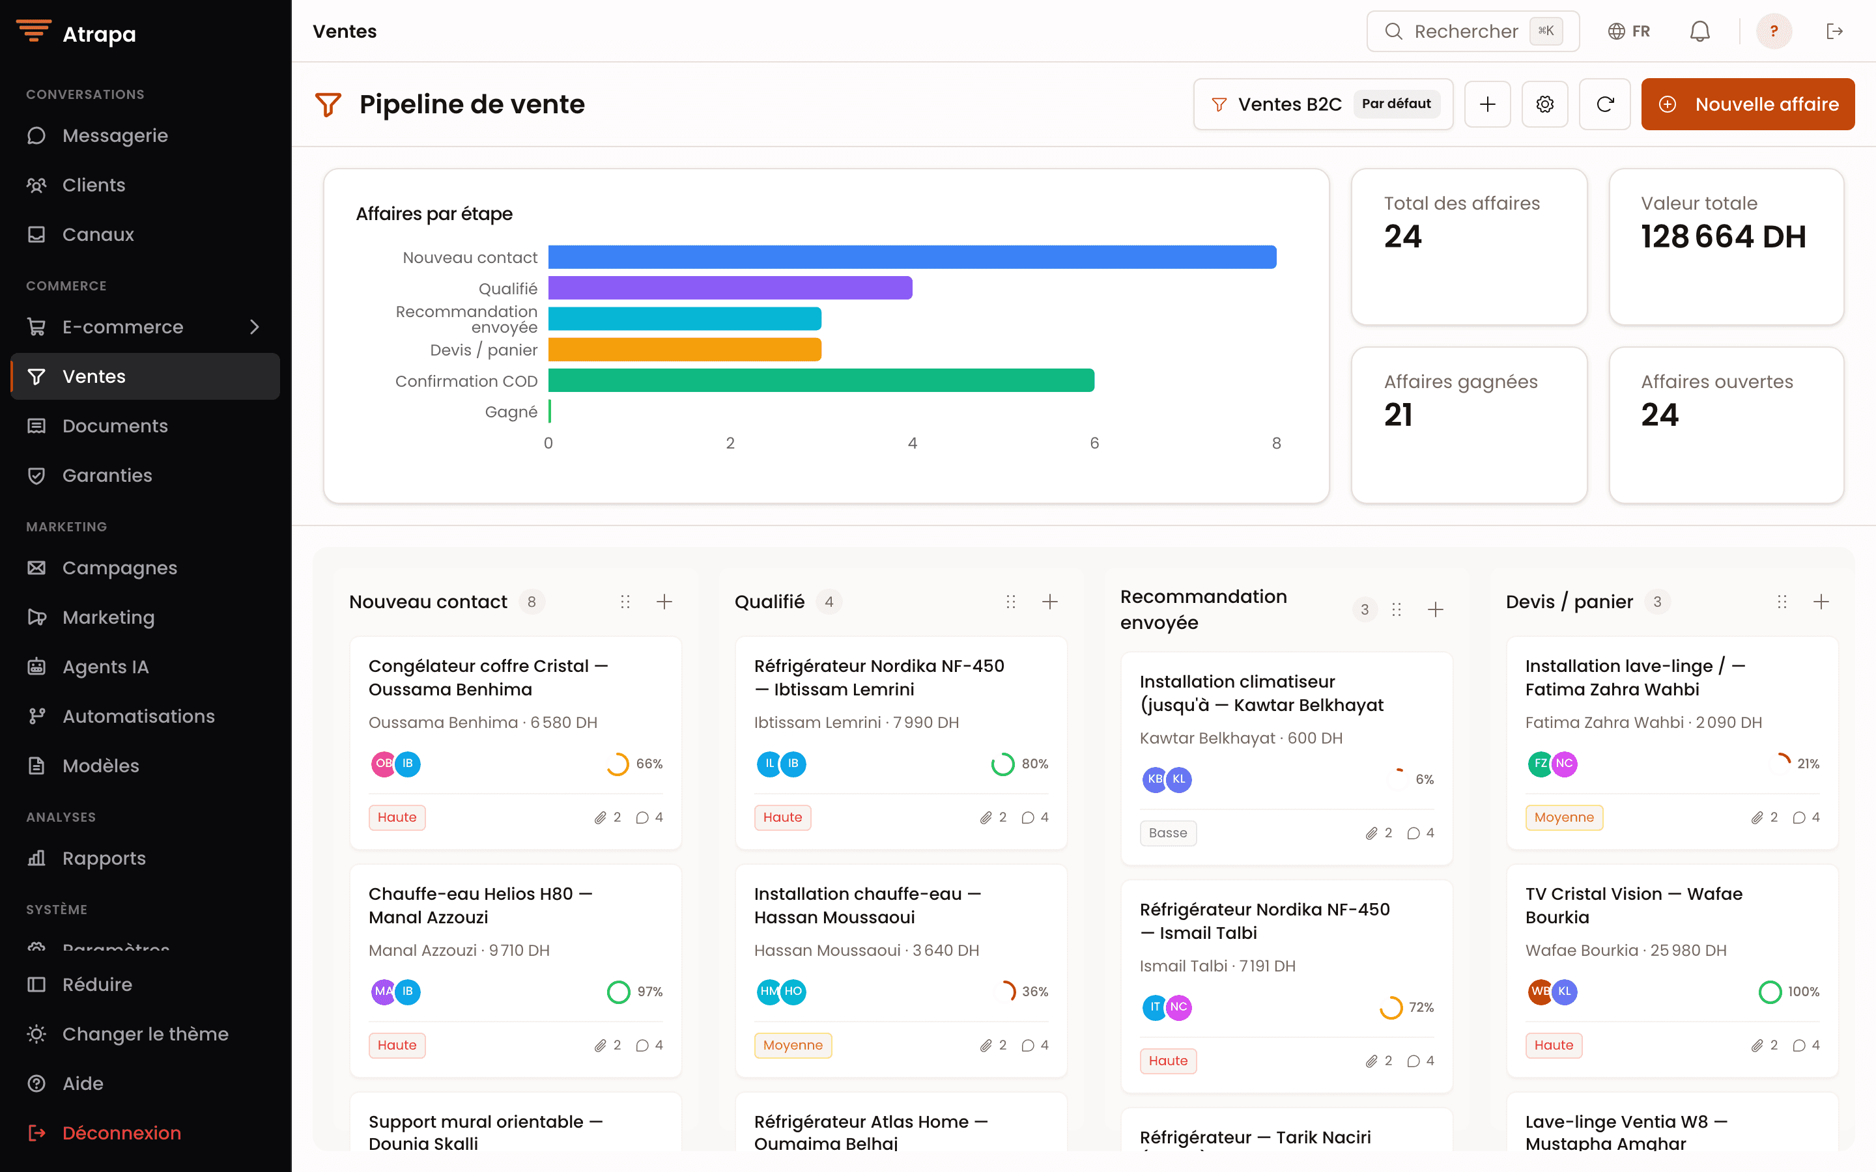
Task: Add deal to Qualifié column
Action: coord(1049,602)
